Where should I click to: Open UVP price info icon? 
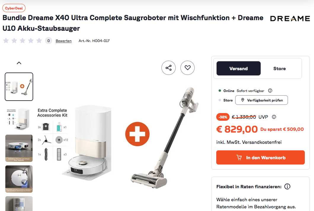pyautogui.click(x=274, y=117)
